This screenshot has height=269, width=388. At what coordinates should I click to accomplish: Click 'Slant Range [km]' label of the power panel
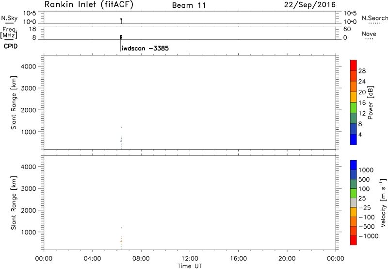[14, 102]
